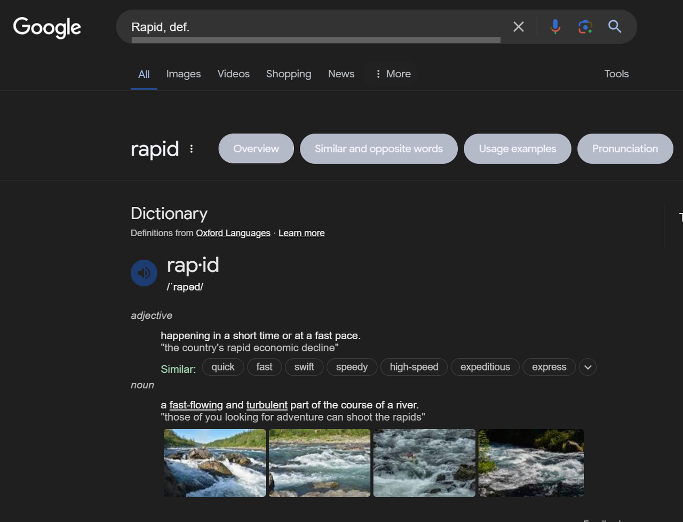Clear the search box with X icon
This screenshot has width=683, height=522.
(x=518, y=27)
